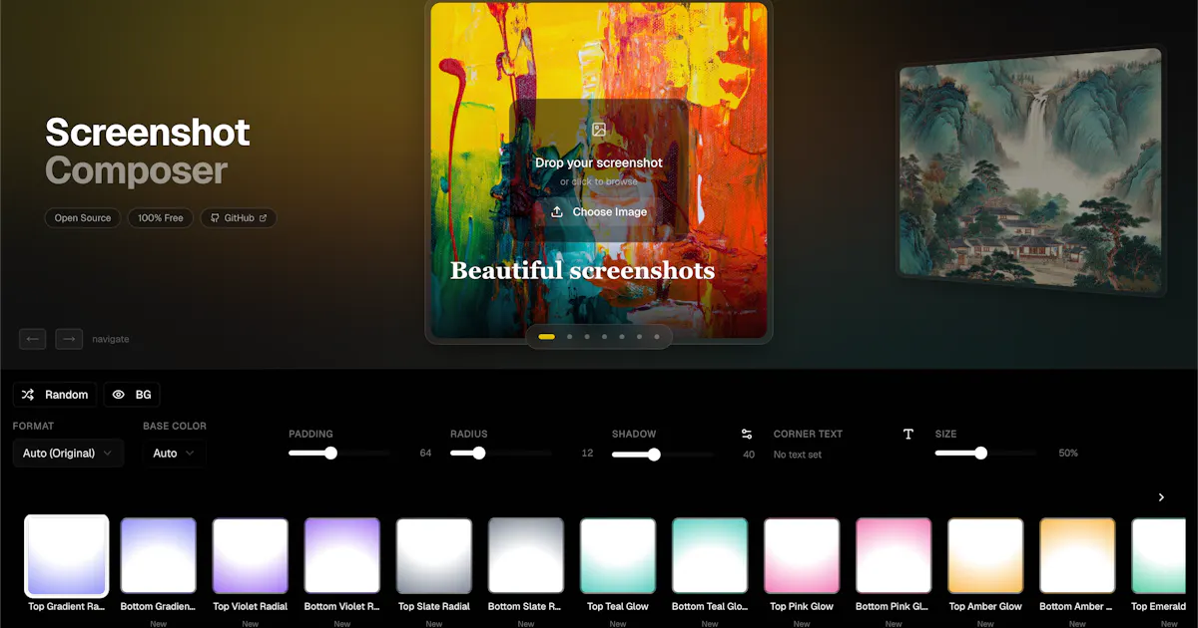Click the Open Source badge
The width and height of the screenshot is (1198, 628).
(x=83, y=217)
